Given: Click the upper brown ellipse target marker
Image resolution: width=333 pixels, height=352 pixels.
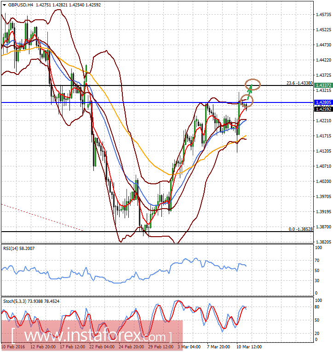Looking at the screenshot, I should pyautogui.click(x=252, y=84).
